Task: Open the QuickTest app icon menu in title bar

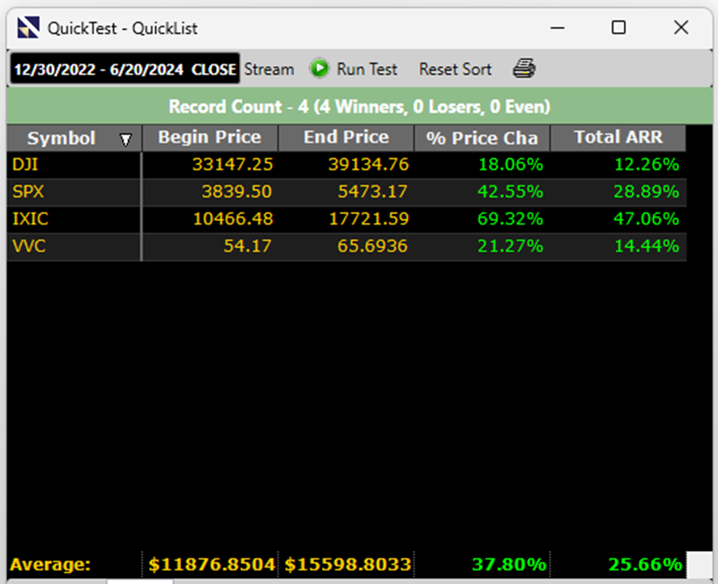Action: (x=29, y=28)
